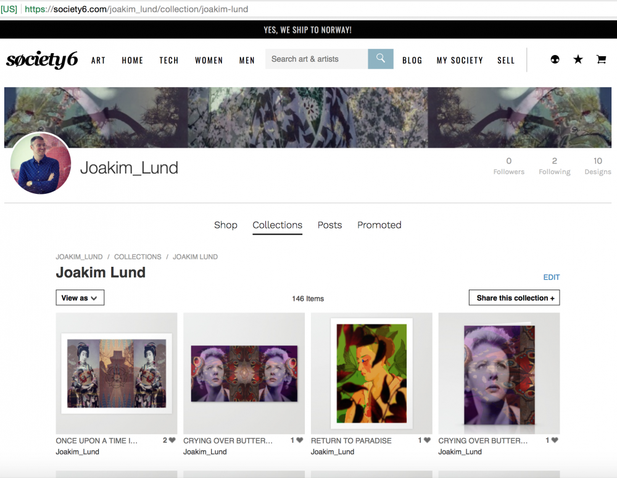Click JOAKIM_LUND breadcrumb link
The height and width of the screenshot is (478, 617).
(x=79, y=257)
